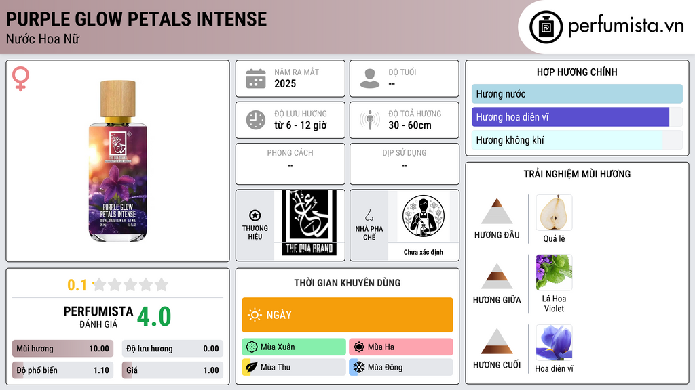The height and width of the screenshot is (390, 695).
Task: Select the Mùa Hạ season tag
Action: coord(401,347)
